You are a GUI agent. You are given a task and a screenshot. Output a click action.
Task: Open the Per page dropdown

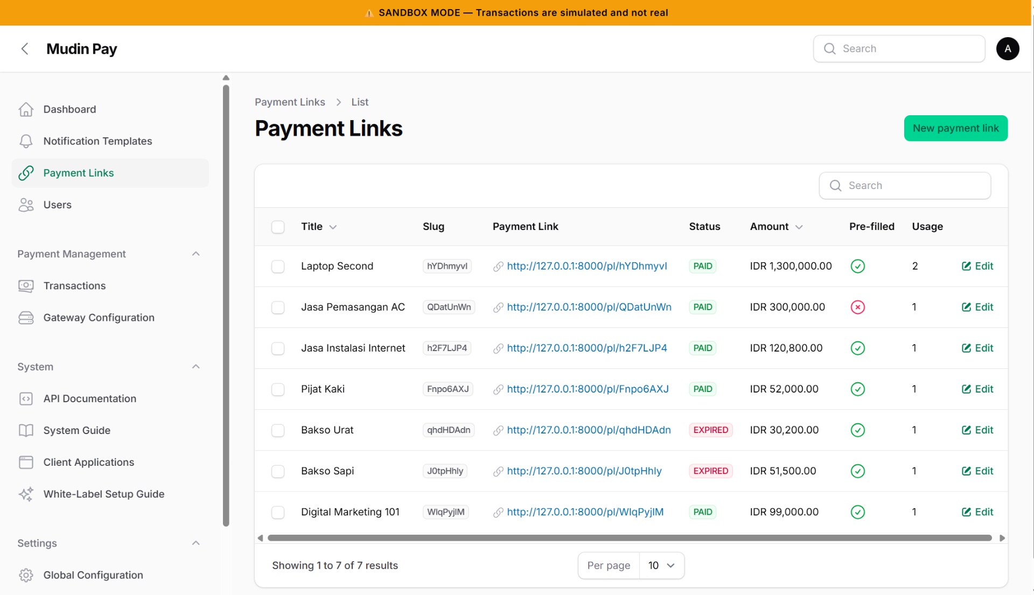[661, 565]
